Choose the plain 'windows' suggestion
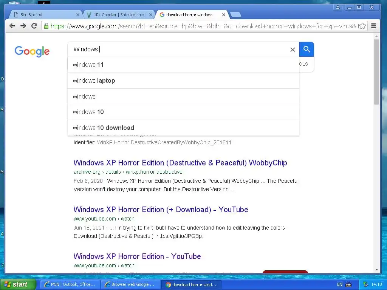 click(x=183, y=96)
